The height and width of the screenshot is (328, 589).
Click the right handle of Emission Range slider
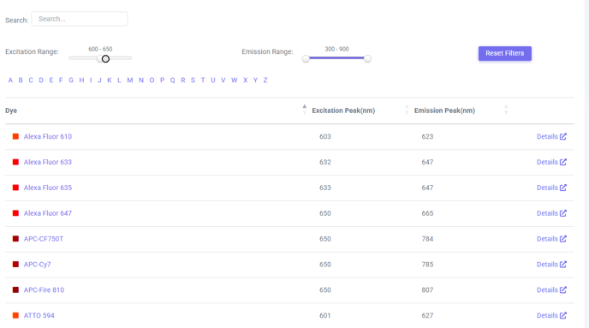[367, 58]
